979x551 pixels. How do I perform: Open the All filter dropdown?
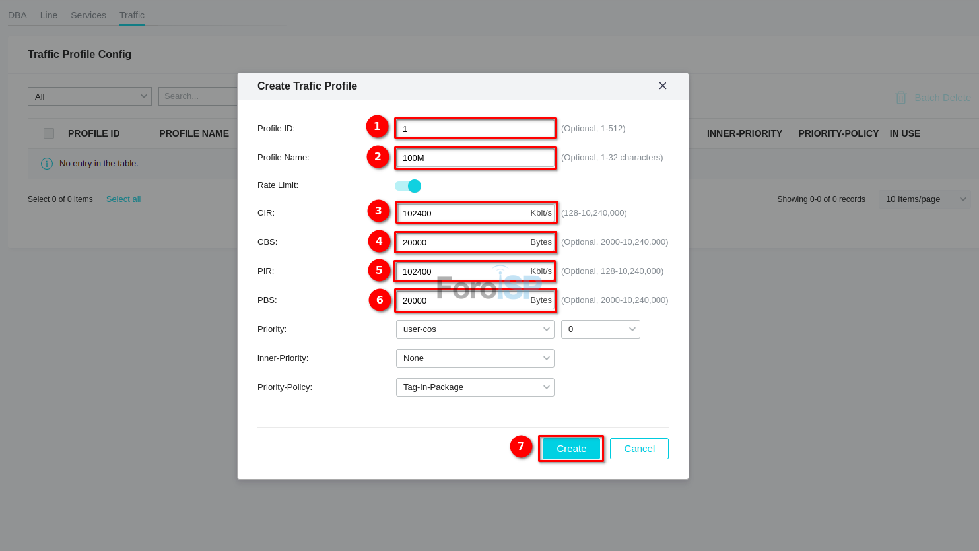[x=90, y=96]
